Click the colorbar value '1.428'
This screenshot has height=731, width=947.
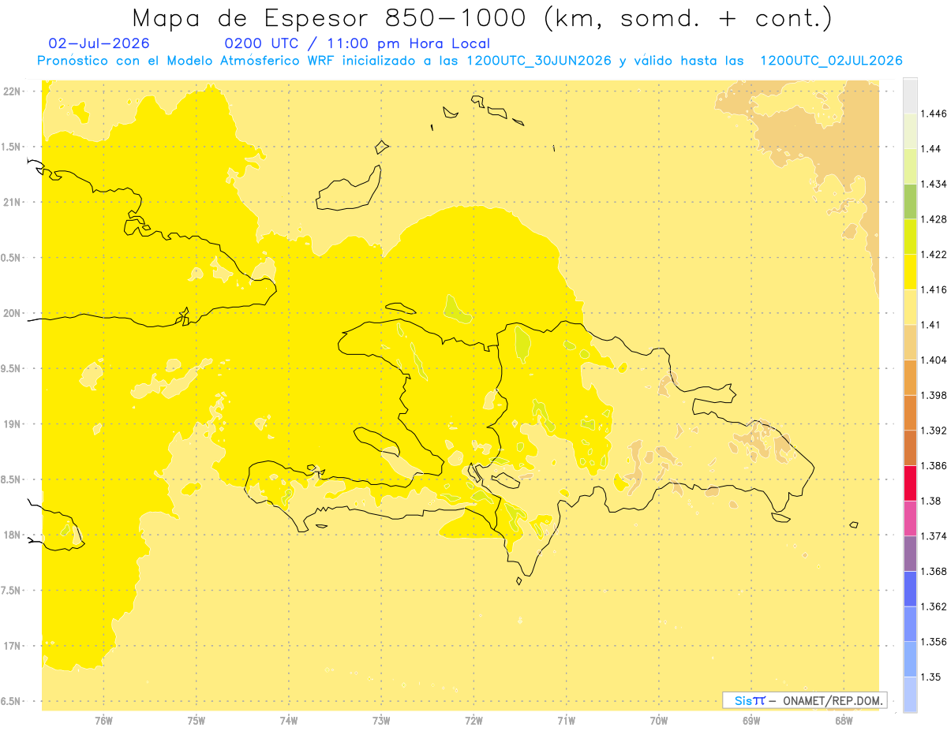934,219
